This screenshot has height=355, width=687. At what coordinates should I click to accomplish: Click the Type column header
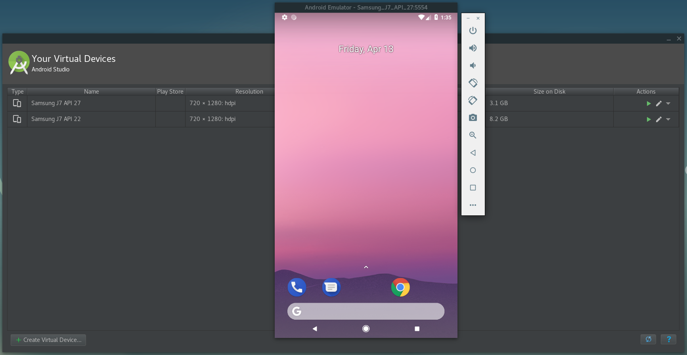pos(17,92)
